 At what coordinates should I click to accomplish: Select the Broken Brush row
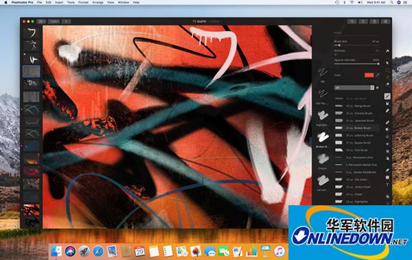pos(357,128)
